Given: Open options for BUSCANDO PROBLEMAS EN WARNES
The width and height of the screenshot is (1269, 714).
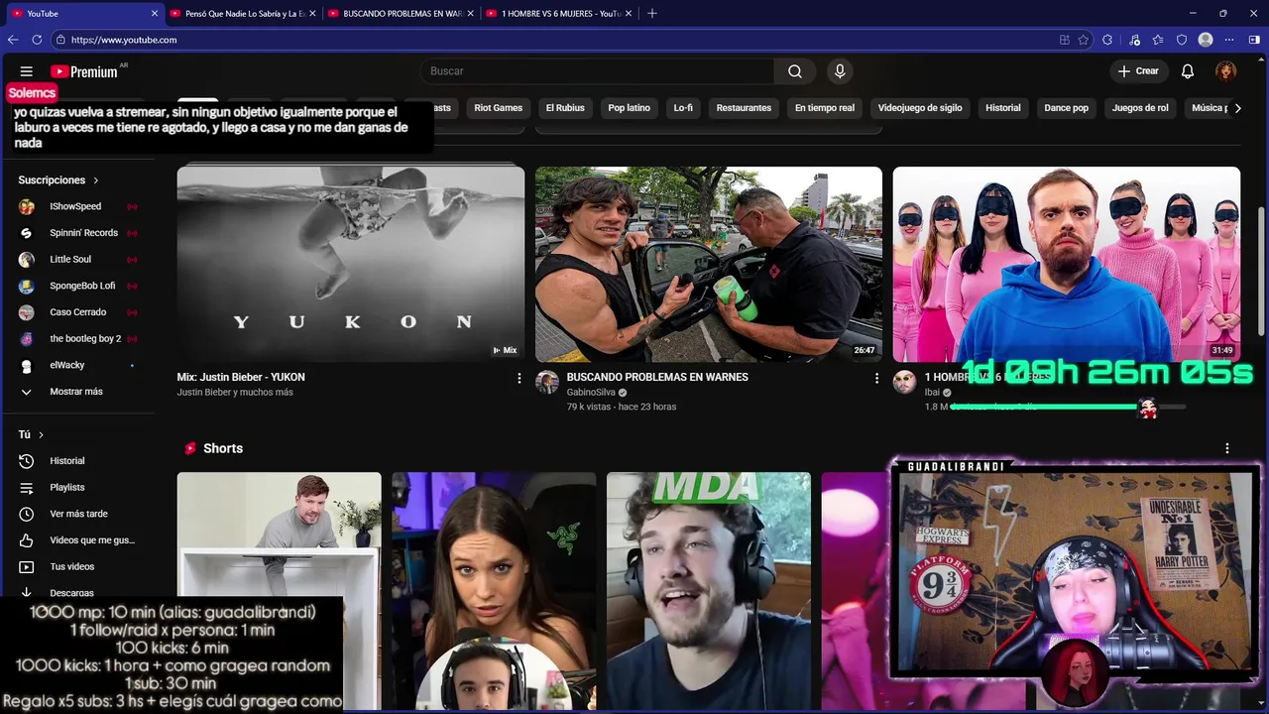Looking at the screenshot, I should pos(876,378).
